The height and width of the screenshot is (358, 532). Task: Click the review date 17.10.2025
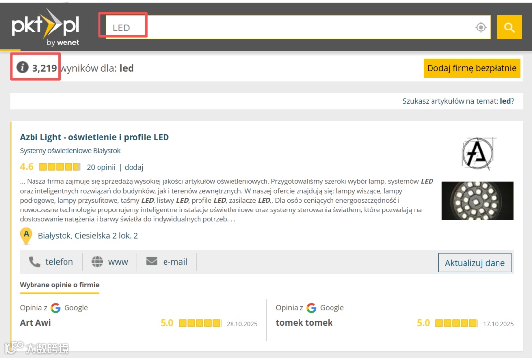(x=499, y=324)
